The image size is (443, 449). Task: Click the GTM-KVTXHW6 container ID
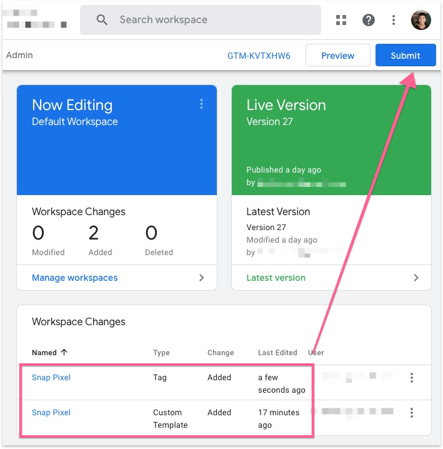[259, 56]
